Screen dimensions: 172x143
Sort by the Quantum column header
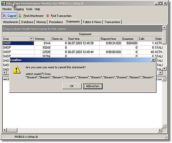tap(130, 39)
